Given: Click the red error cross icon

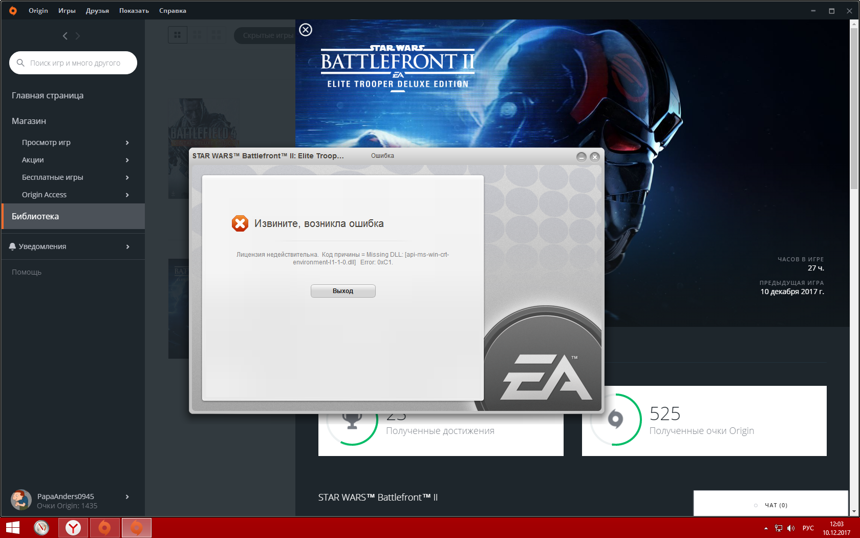Looking at the screenshot, I should (240, 223).
